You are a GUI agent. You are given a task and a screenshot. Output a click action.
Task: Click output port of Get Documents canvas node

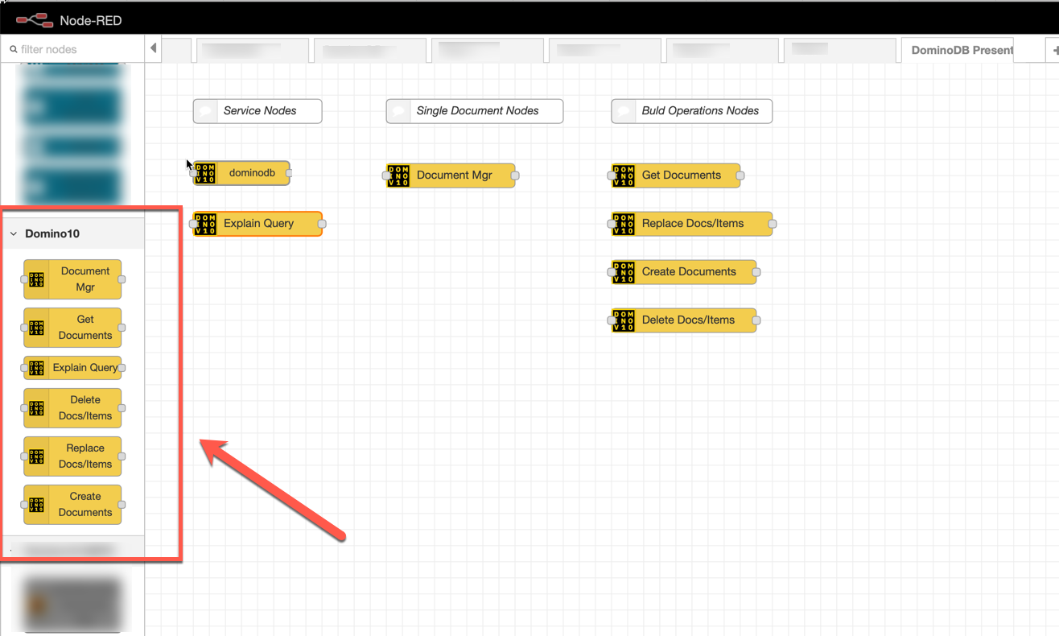coord(740,176)
